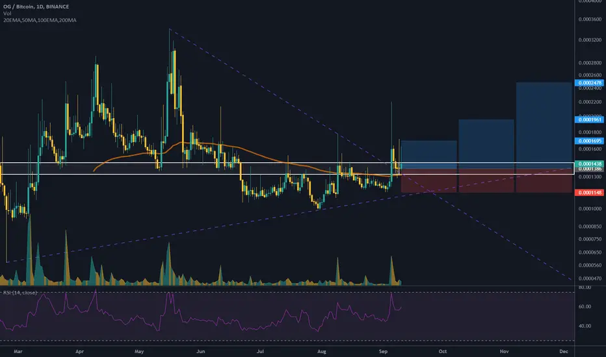
Task: Click the gray 0.0001386 price label
Action: point(589,169)
